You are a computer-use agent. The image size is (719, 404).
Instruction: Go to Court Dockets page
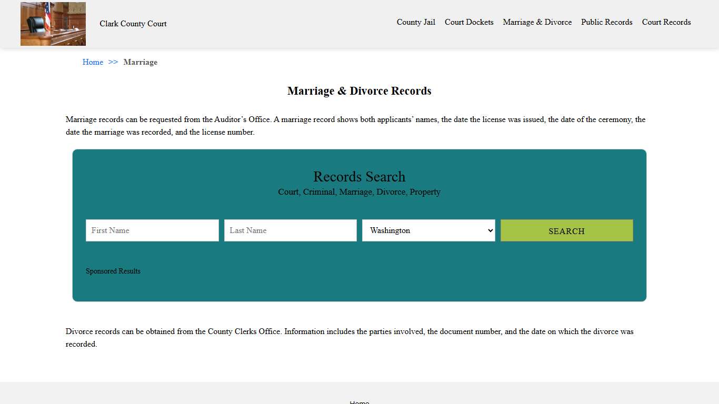click(469, 22)
